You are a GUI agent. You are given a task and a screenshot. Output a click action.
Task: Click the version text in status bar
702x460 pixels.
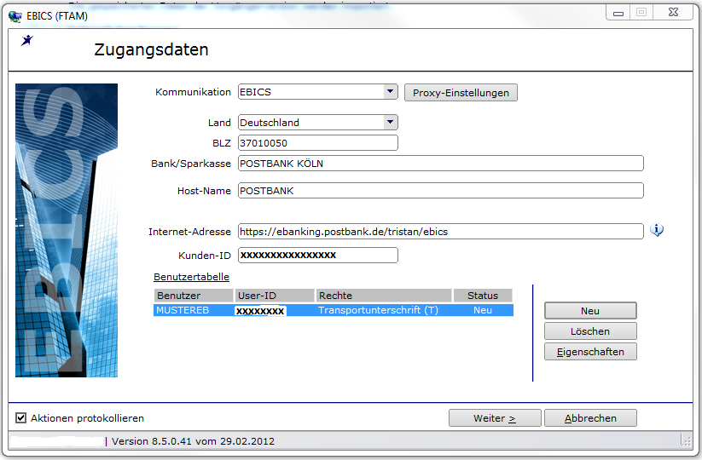click(x=193, y=441)
